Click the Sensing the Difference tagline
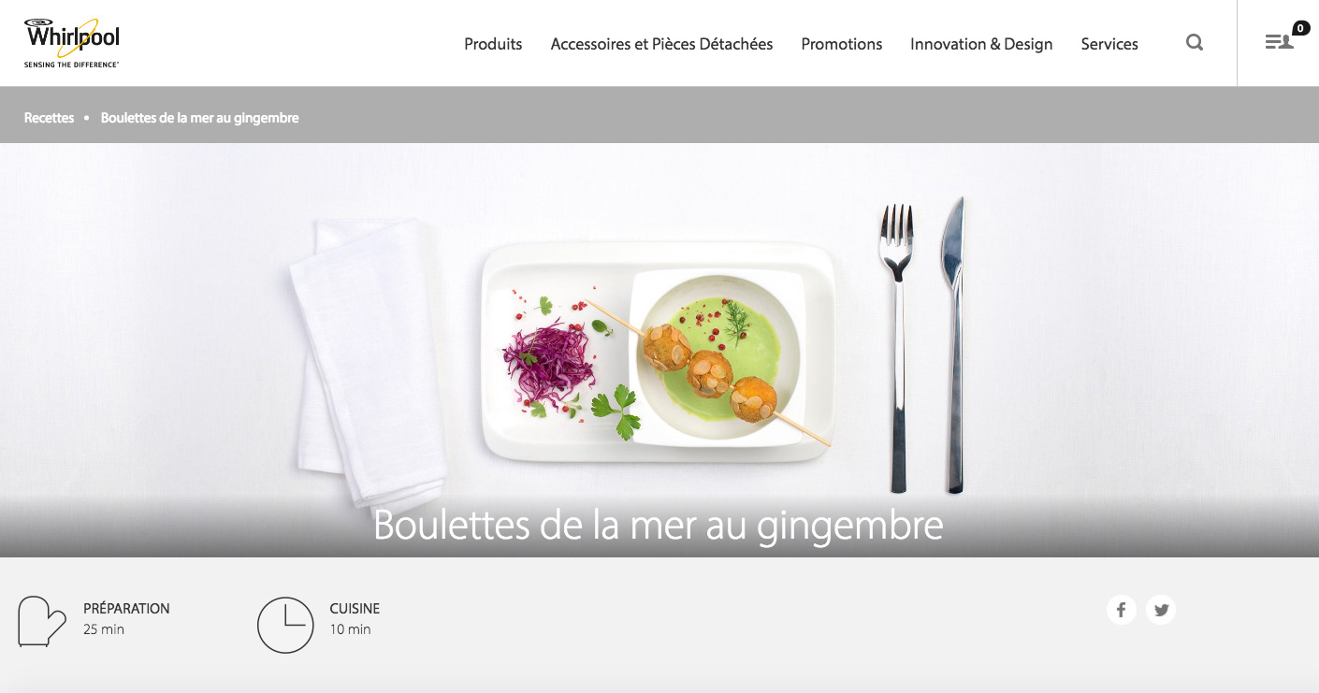Viewport: 1319px width, 693px height. [x=72, y=65]
